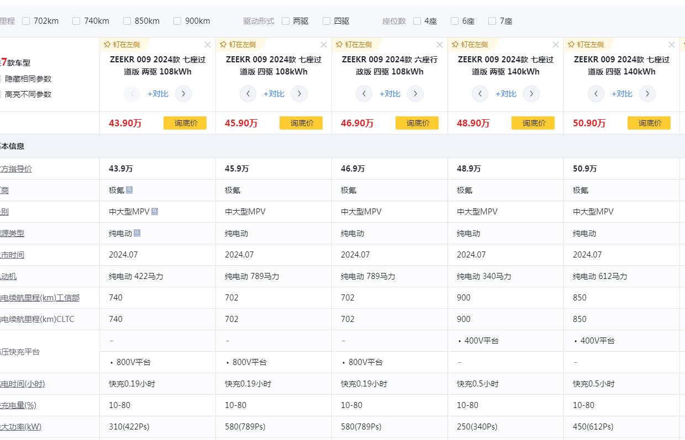This screenshot has height=440, width=685.
Task: Enable the 900km range filter
Action: tap(177, 21)
